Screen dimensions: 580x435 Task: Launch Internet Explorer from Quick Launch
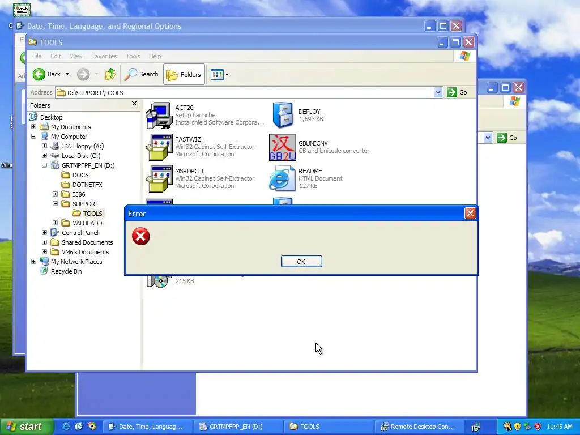coord(66,427)
